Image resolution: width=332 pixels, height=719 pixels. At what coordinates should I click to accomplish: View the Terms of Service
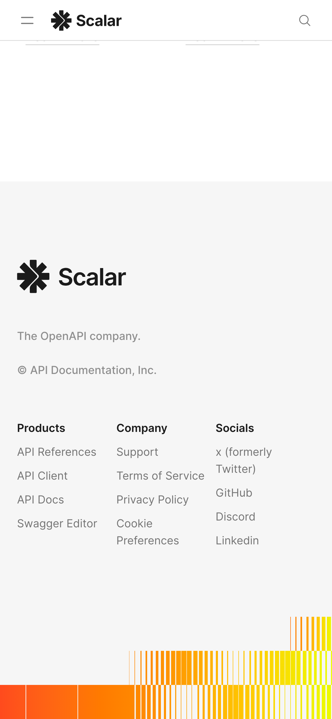tap(160, 476)
